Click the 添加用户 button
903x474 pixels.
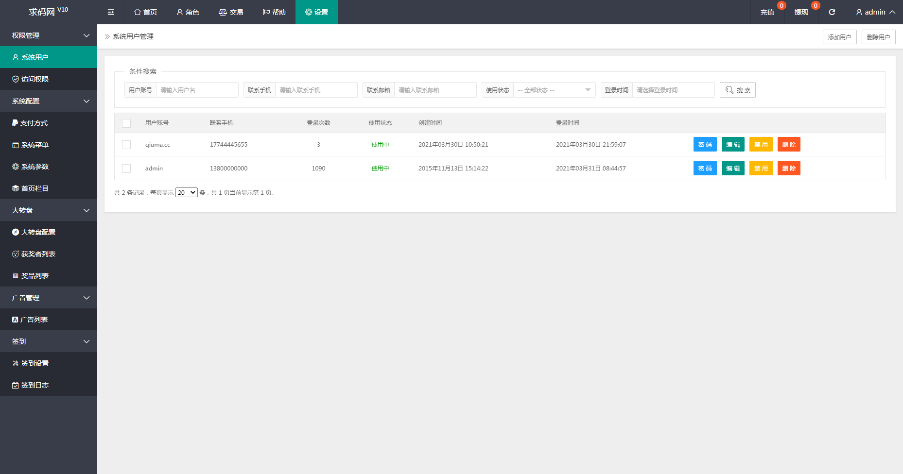pyautogui.click(x=839, y=37)
